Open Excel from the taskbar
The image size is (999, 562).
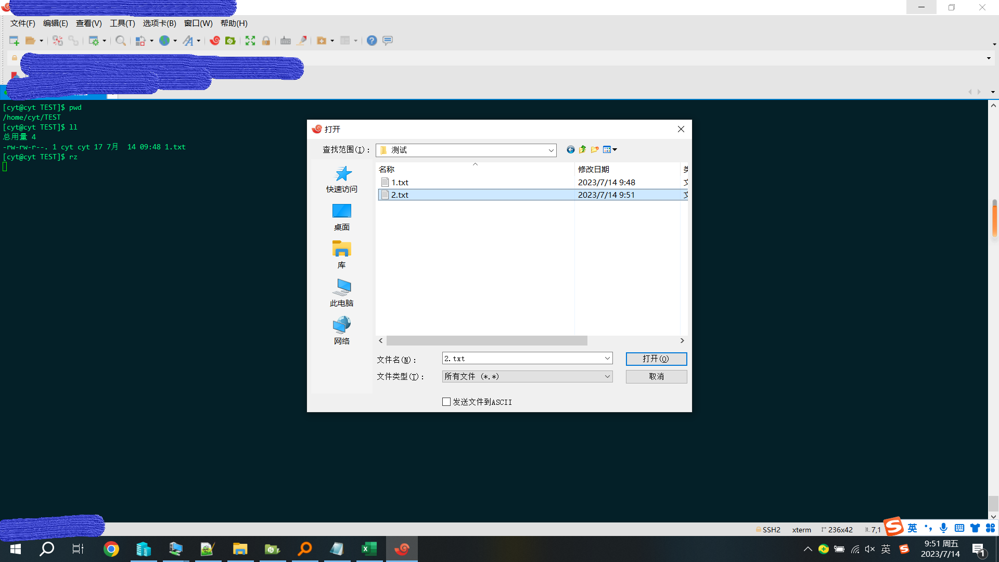click(x=369, y=549)
